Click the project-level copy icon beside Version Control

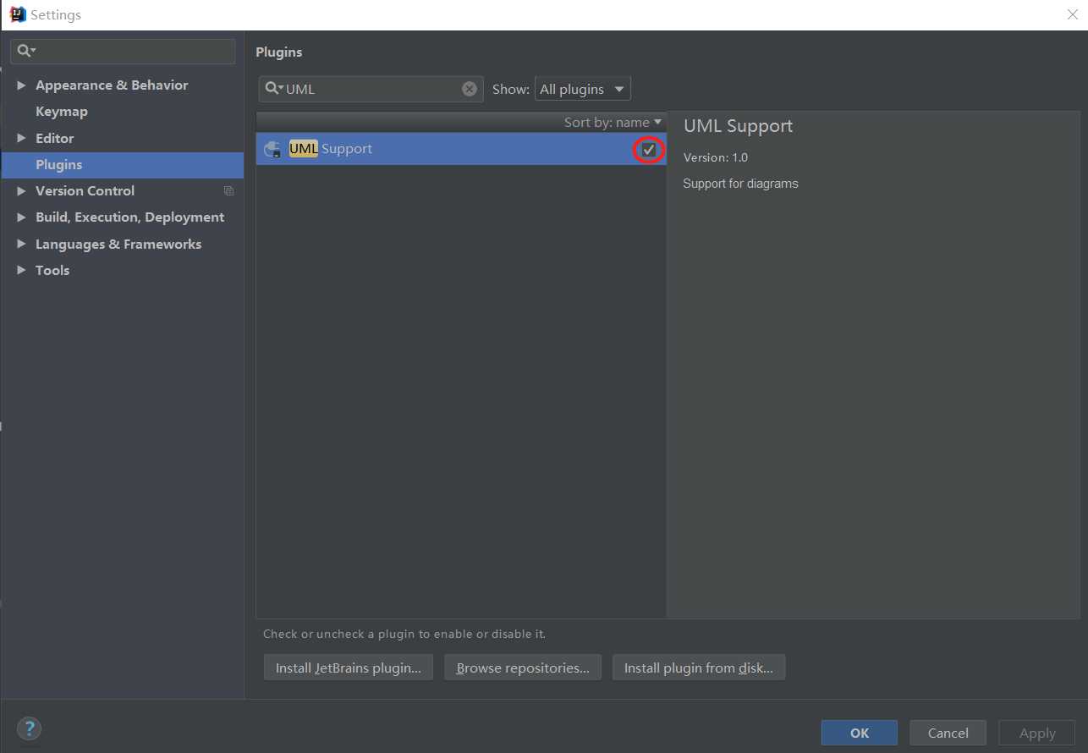(228, 191)
